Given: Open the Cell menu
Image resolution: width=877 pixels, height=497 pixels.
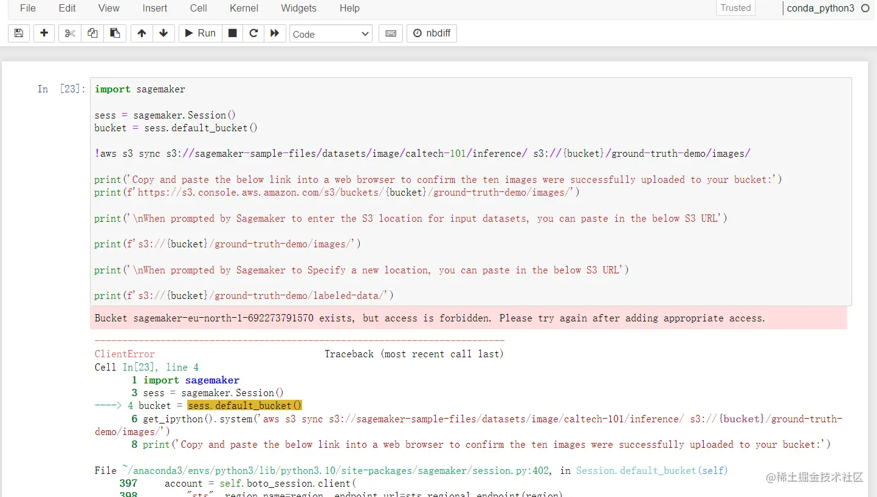Looking at the screenshot, I should pos(198,8).
